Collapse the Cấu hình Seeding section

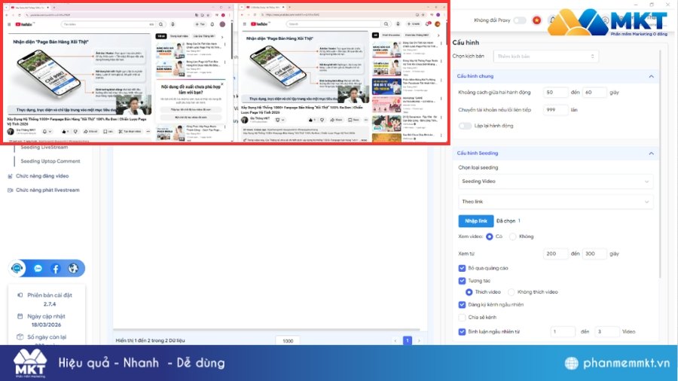[x=651, y=154]
